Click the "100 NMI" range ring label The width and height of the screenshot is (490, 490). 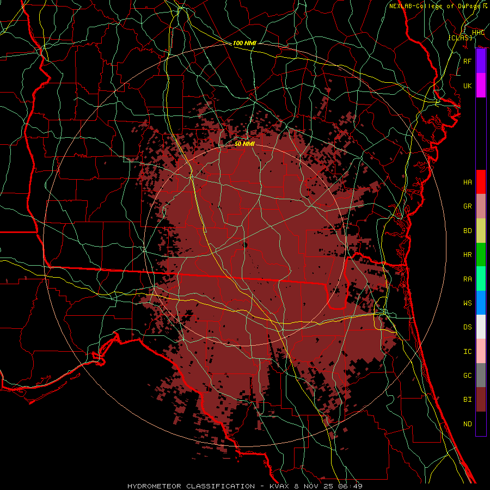(244, 43)
